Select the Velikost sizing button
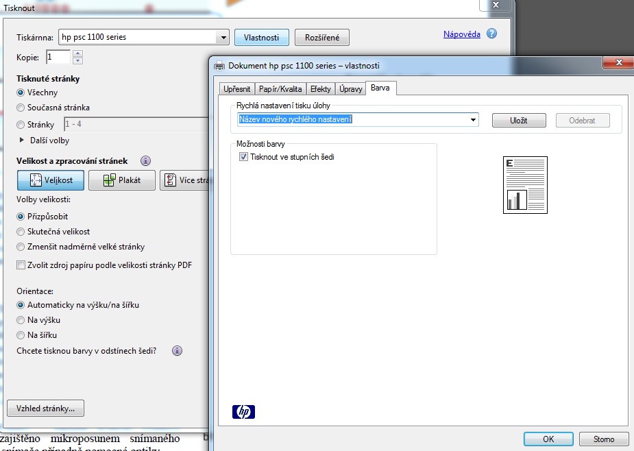634x451 pixels. tap(51, 180)
